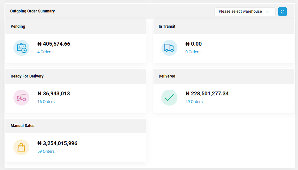Click the ₦ 228,501,277.34 delivered amount
Screen dimensions: 298x170
207,93
